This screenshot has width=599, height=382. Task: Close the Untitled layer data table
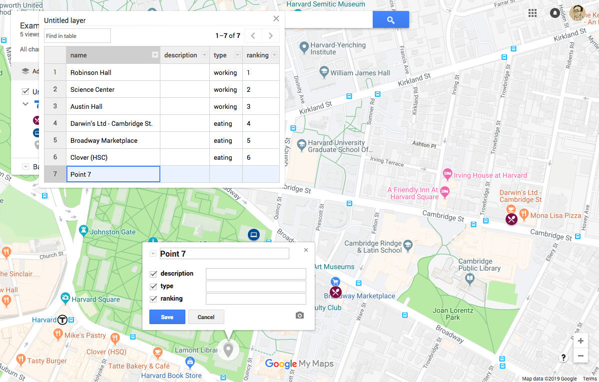(276, 18)
